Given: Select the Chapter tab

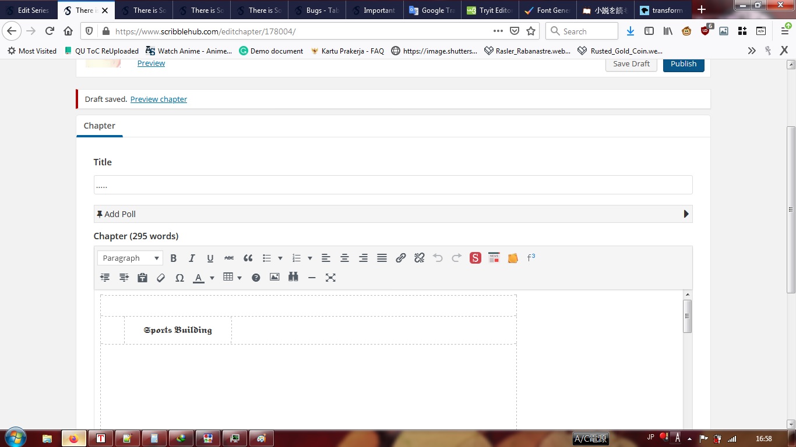Looking at the screenshot, I should tap(100, 126).
